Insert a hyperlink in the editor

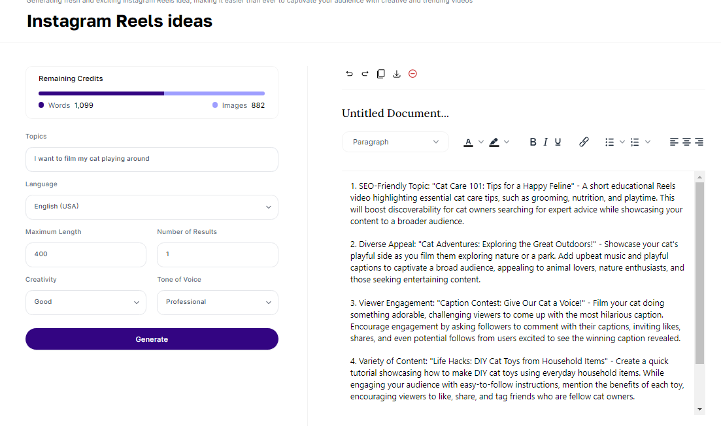[584, 141]
